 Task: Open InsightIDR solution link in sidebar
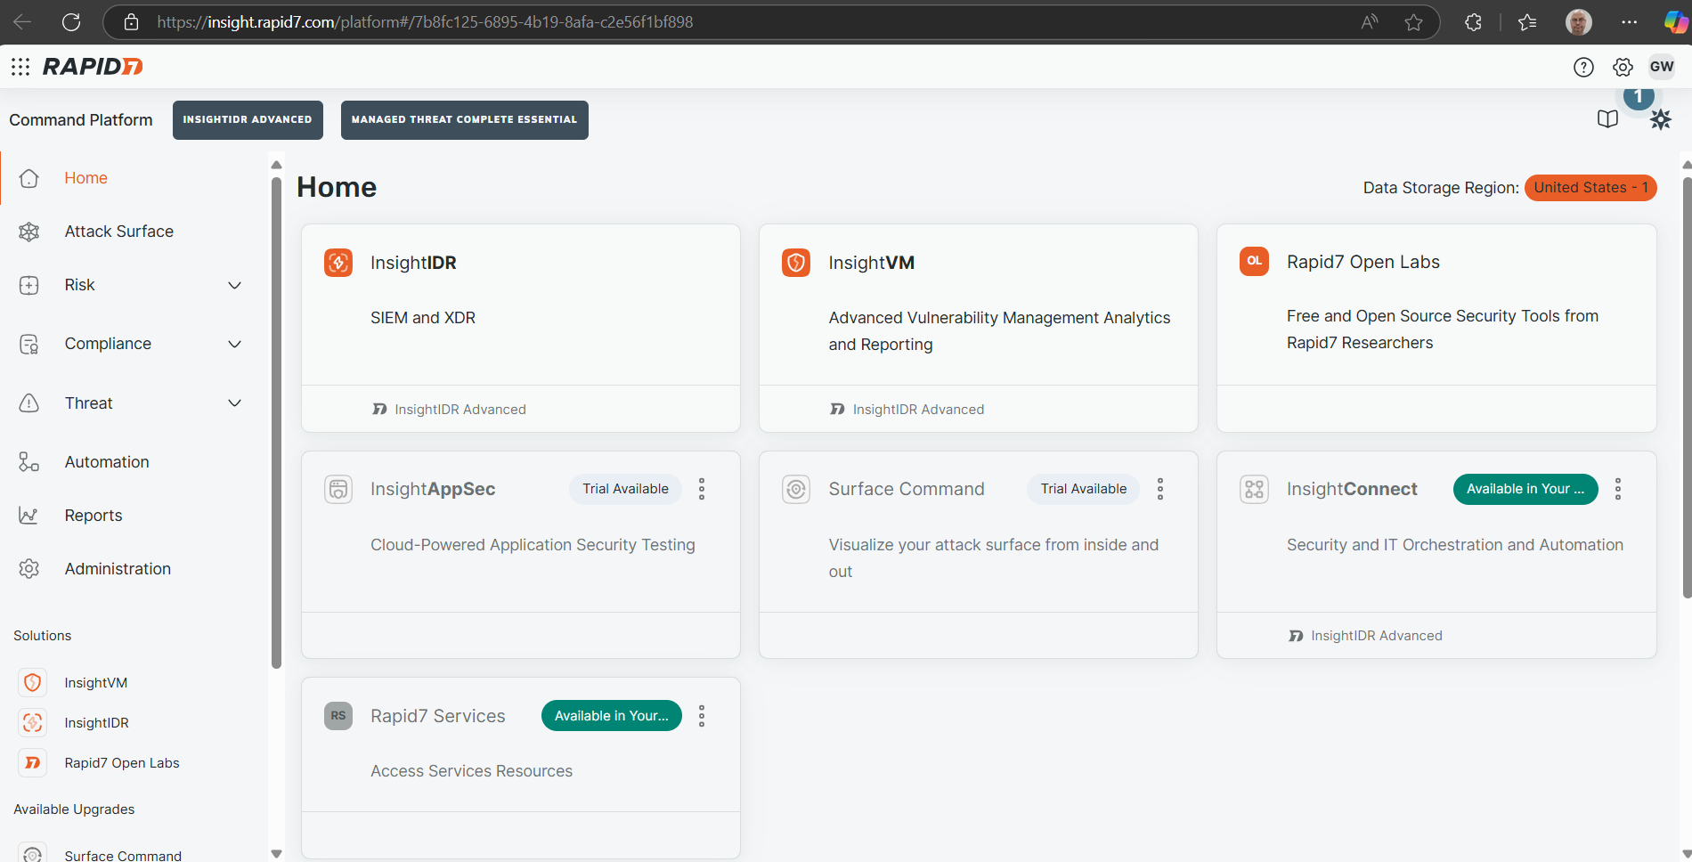pos(97,723)
